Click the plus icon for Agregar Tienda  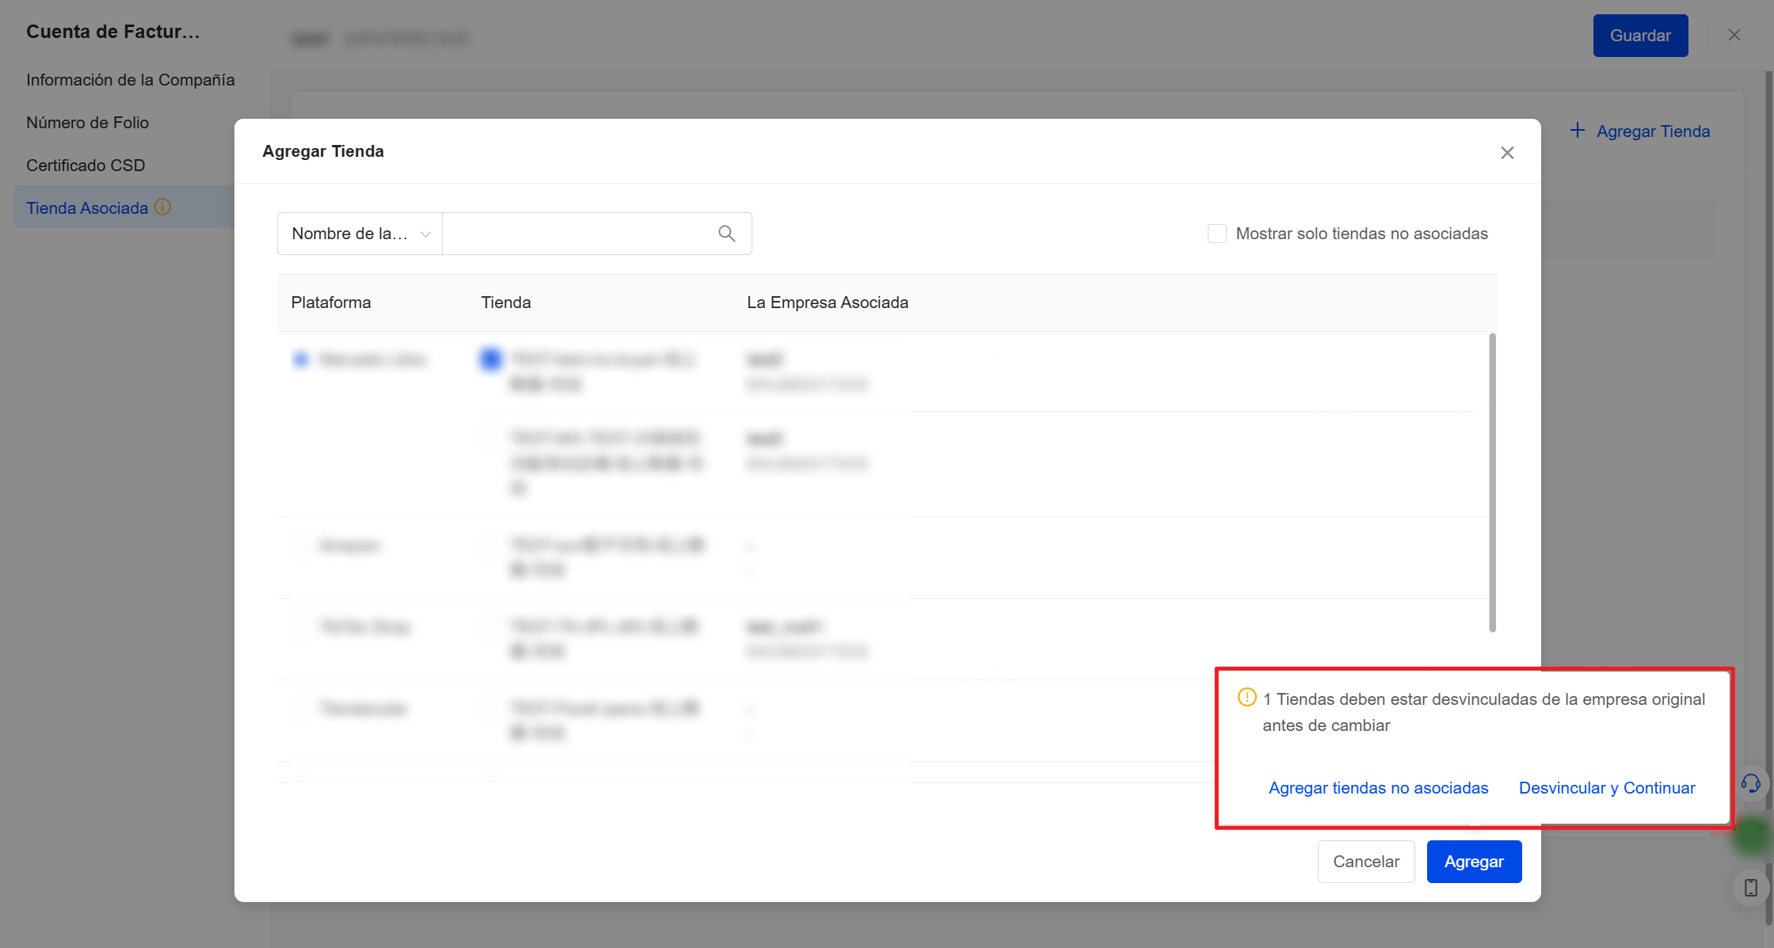click(x=1578, y=131)
